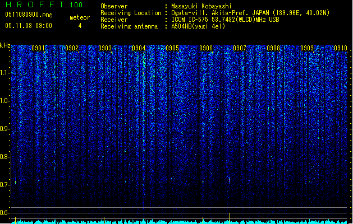Click the 0901 time label
Viewport: 353px width, 224px height.
click(38, 48)
